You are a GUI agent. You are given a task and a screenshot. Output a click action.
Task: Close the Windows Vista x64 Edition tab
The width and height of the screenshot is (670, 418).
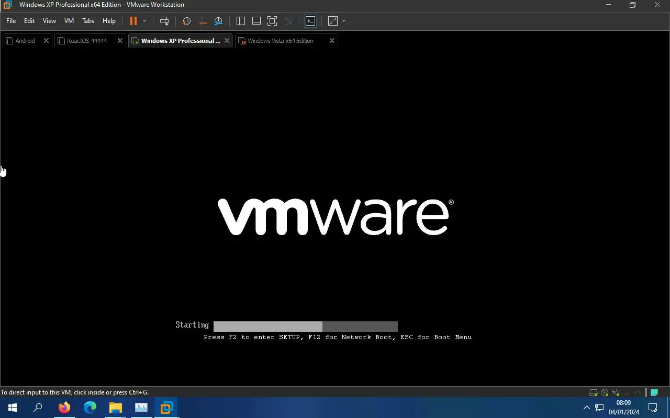(332, 41)
